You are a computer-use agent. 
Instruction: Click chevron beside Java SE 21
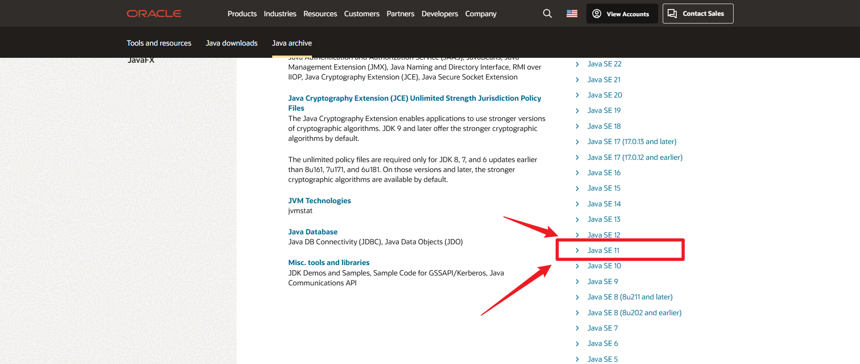pyautogui.click(x=577, y=80)
